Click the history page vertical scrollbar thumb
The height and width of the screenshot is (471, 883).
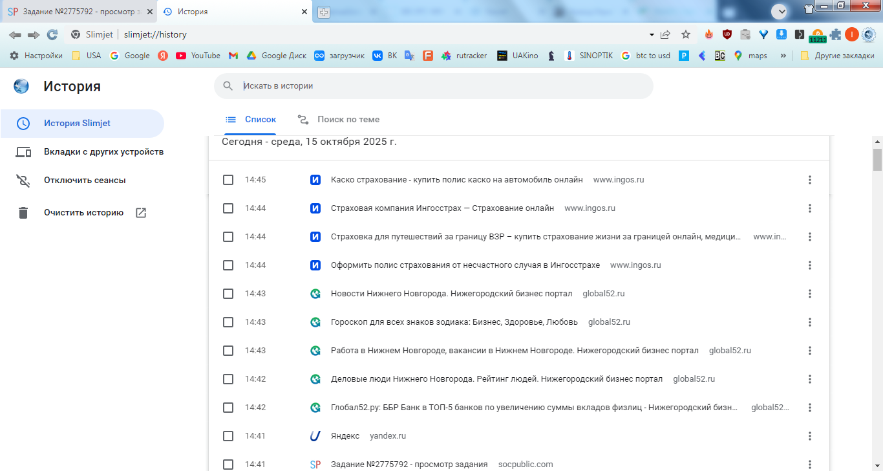click(x=877, y=159)
